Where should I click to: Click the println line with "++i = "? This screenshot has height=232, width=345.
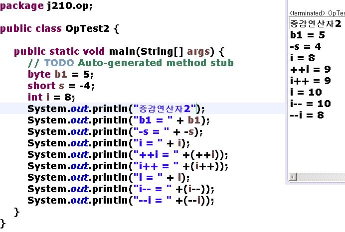(x=128, y=155)
